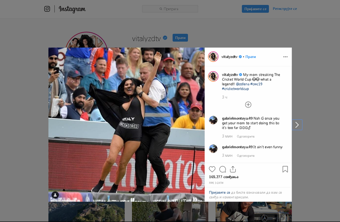The image size is (340, 222).
Task: Click the blue Прати button on profile
Action: point(180,38)
